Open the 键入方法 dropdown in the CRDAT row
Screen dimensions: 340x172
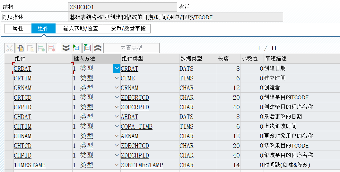[x=117, y=68]
